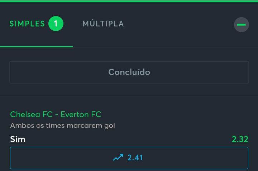Click the word SIMPLES

click(x=27, y=24)
